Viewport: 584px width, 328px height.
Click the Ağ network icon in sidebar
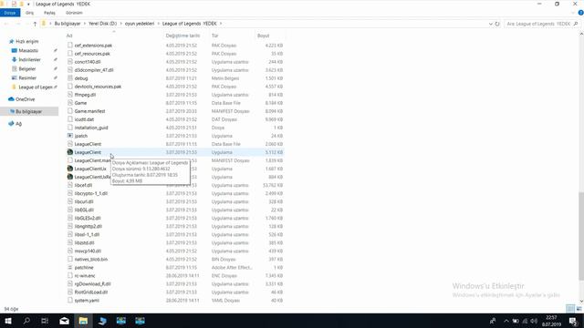click(11, 124)
